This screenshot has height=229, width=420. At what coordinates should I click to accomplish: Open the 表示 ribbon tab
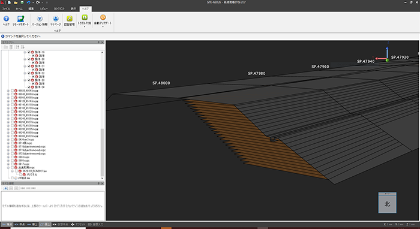click(x=73, y=8)
